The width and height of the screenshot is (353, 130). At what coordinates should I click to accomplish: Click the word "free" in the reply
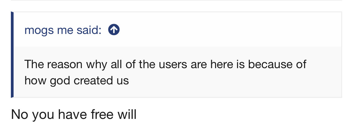coord(102,114)
